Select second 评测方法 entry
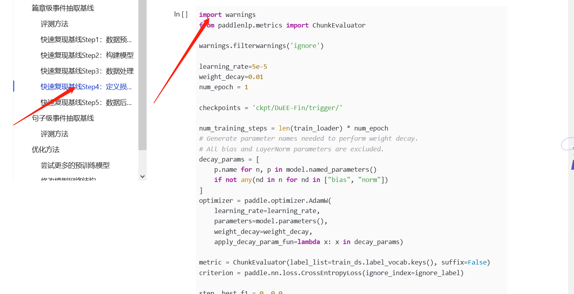The width and height of the screenshot is (574, 294). click(x=54, y=134)
